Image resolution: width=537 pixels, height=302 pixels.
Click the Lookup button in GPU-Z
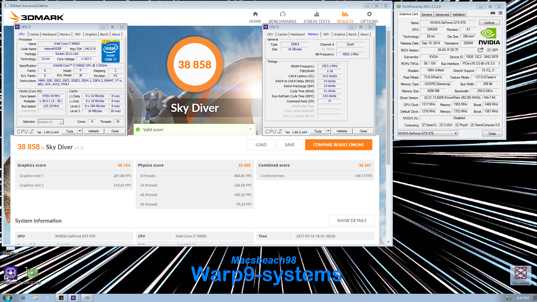[489, 23]
